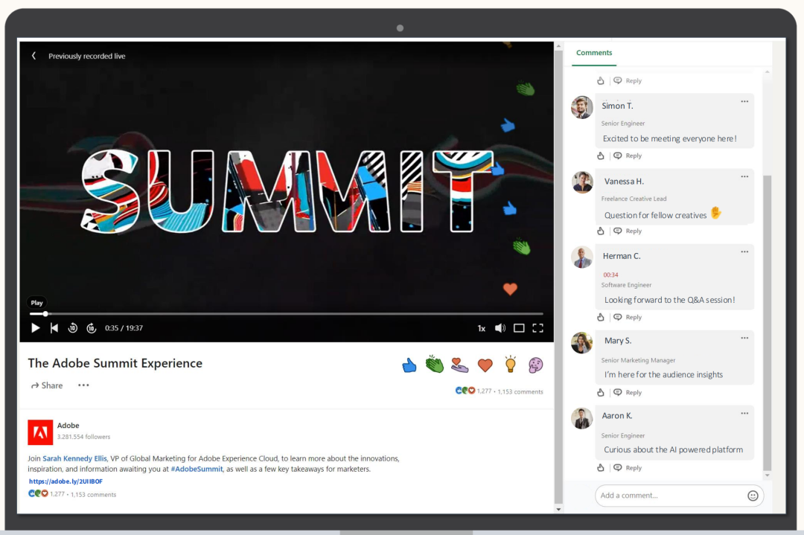Open more options next to Share
The height and width of the screenshot is (535, 804).
(x=83, y=385)
